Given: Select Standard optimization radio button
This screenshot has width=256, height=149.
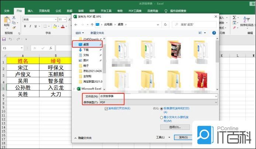Looking at the screenshot, I should pos(162,109).
